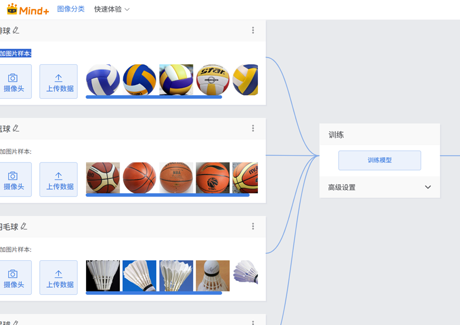
Task: Click the scrollbar under basketball sample images
Action: tap(168, 195)
